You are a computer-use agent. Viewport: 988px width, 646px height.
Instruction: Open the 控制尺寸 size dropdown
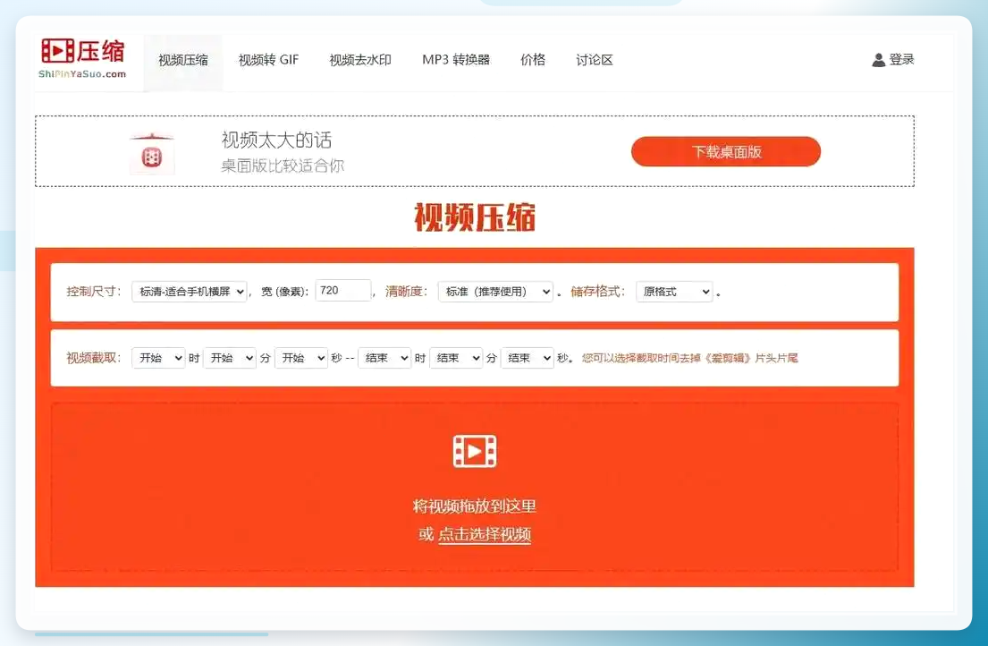tap(189, 291)
